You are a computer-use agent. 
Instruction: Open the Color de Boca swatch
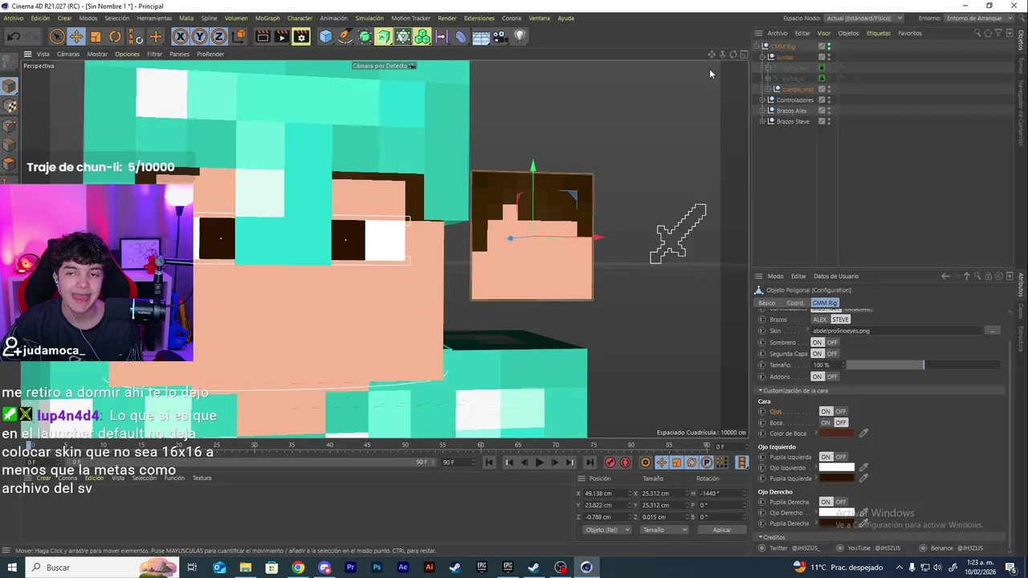(x=836, y=433)
